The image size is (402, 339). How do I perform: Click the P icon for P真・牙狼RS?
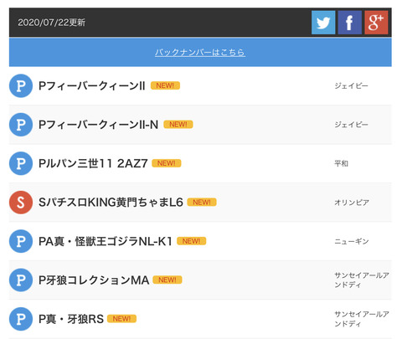pyautogui.click(x=21, y=319)
